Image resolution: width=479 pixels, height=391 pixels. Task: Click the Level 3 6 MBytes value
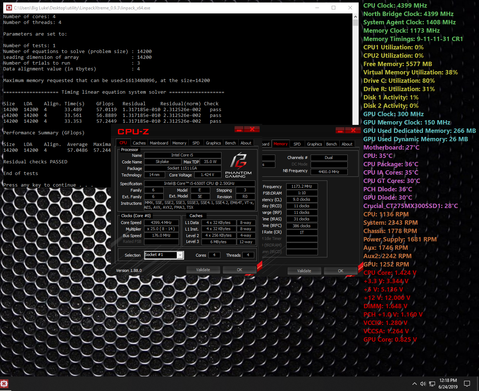[x=219, y=242]
